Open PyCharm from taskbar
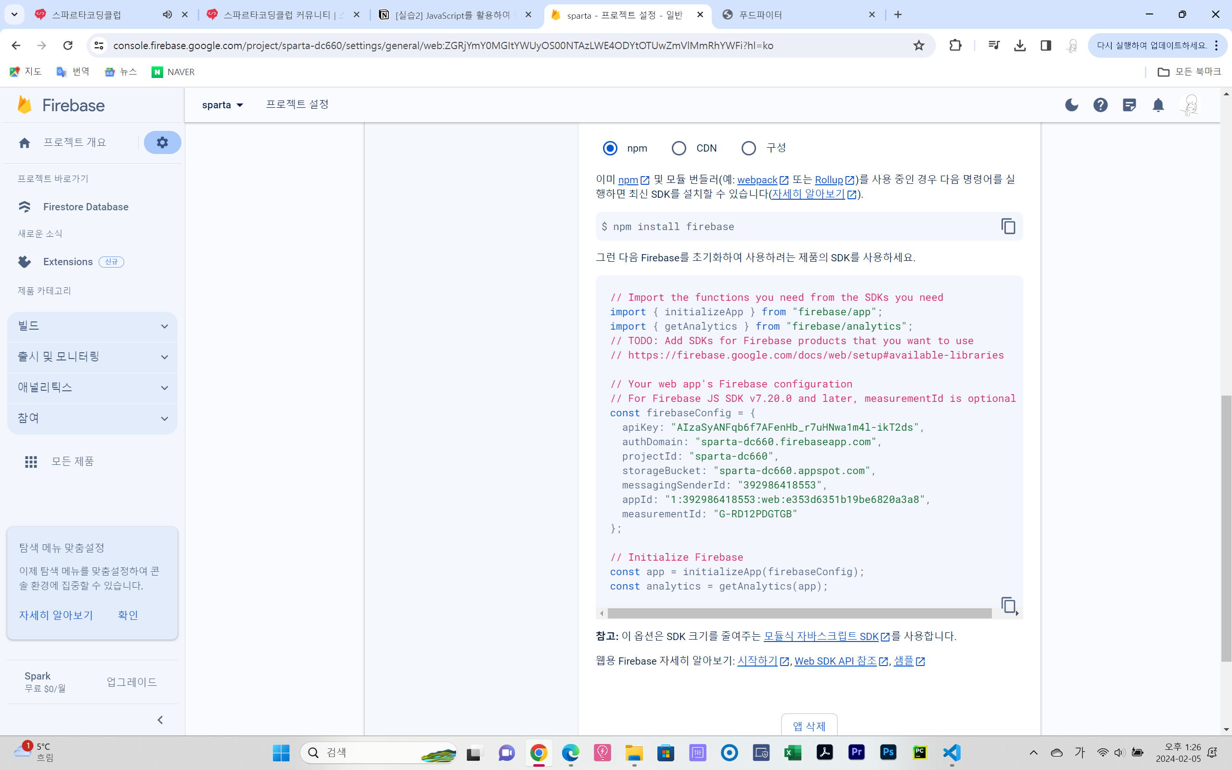Viewport: 1232px width, 770px height. 920,752
